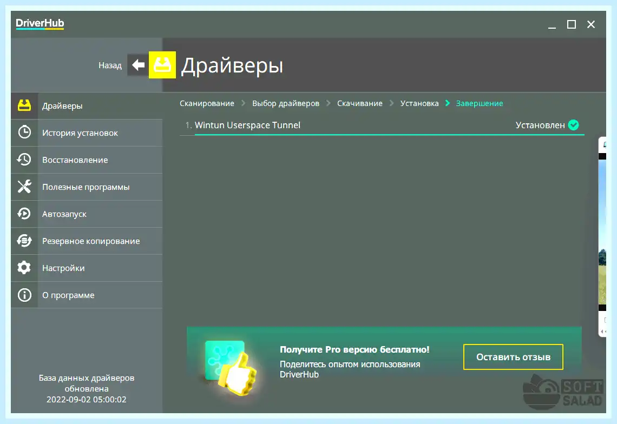Click the driver database update date text
The height and width of the screenshot is (424, 617).
click(87, 389)
